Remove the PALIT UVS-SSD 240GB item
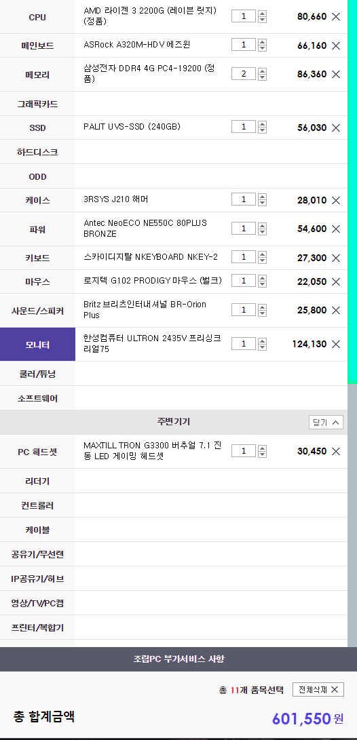Viewport: 357px width, 740px height. click(x=336, y=128)
